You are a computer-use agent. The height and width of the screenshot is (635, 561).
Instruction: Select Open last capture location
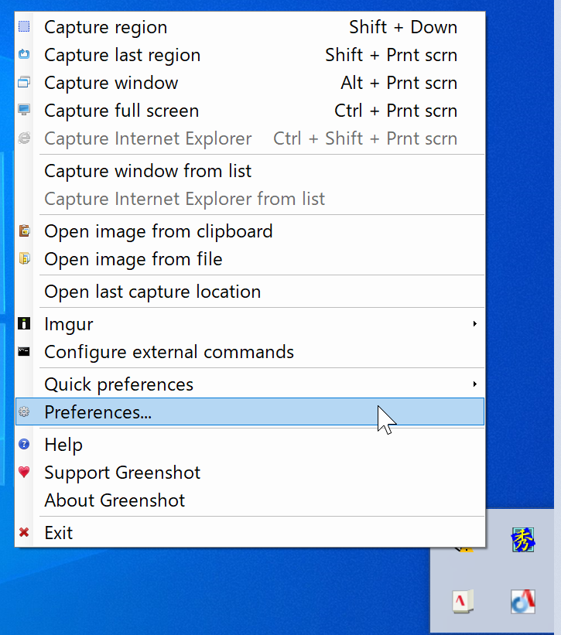coord(152,292)
